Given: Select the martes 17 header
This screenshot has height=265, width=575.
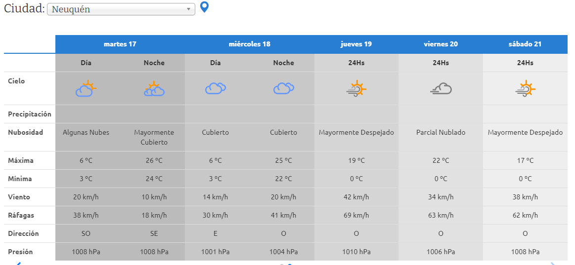Looking at the screenshot, I should pos(120,44).
